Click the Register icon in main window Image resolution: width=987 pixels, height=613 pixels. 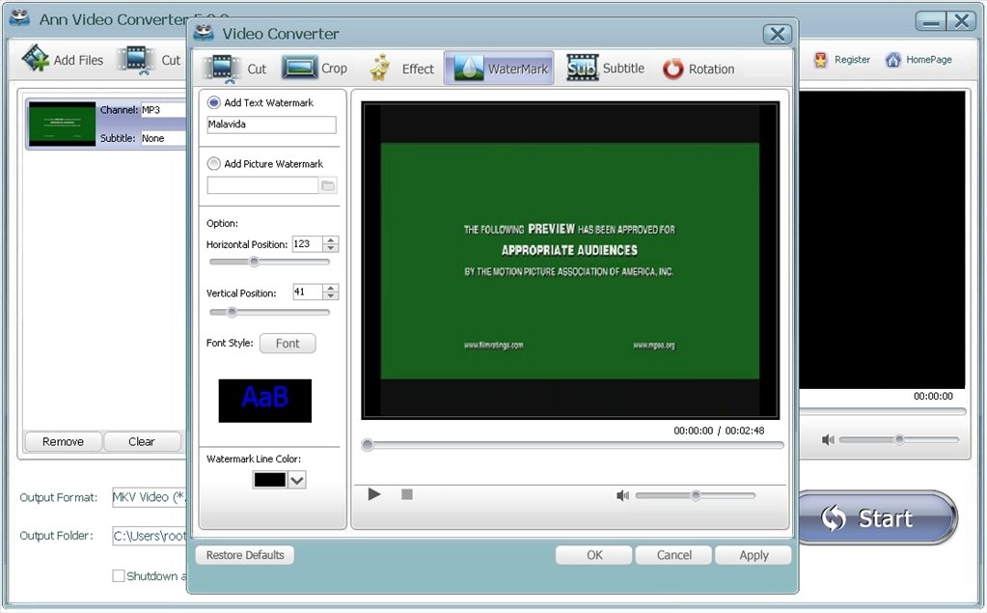(x=820, y=60)
